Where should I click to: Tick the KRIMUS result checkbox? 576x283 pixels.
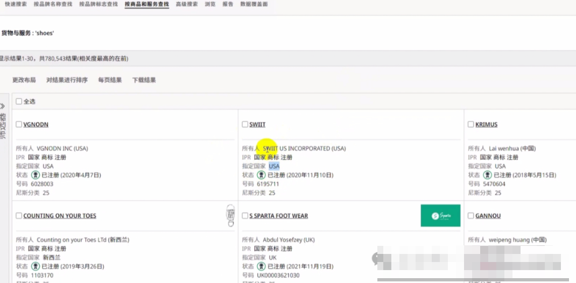click(x=470, y=124)
